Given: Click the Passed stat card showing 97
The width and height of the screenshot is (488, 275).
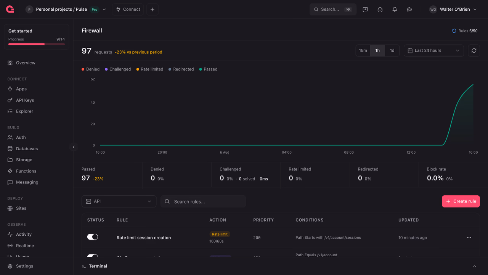Looking at the screenshot, I should click(108, 175).
